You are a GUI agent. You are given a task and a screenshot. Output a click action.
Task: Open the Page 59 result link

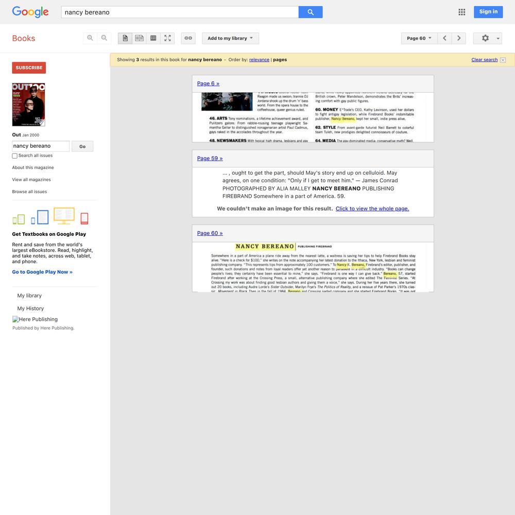pyautogui.click(x=210, y=158)
